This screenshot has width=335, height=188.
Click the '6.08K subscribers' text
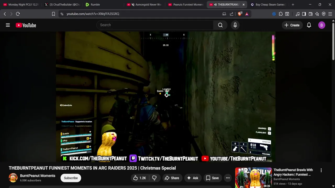(x=31, y=180)
